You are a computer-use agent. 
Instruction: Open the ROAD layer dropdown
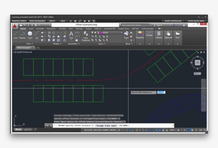(121, 33)
